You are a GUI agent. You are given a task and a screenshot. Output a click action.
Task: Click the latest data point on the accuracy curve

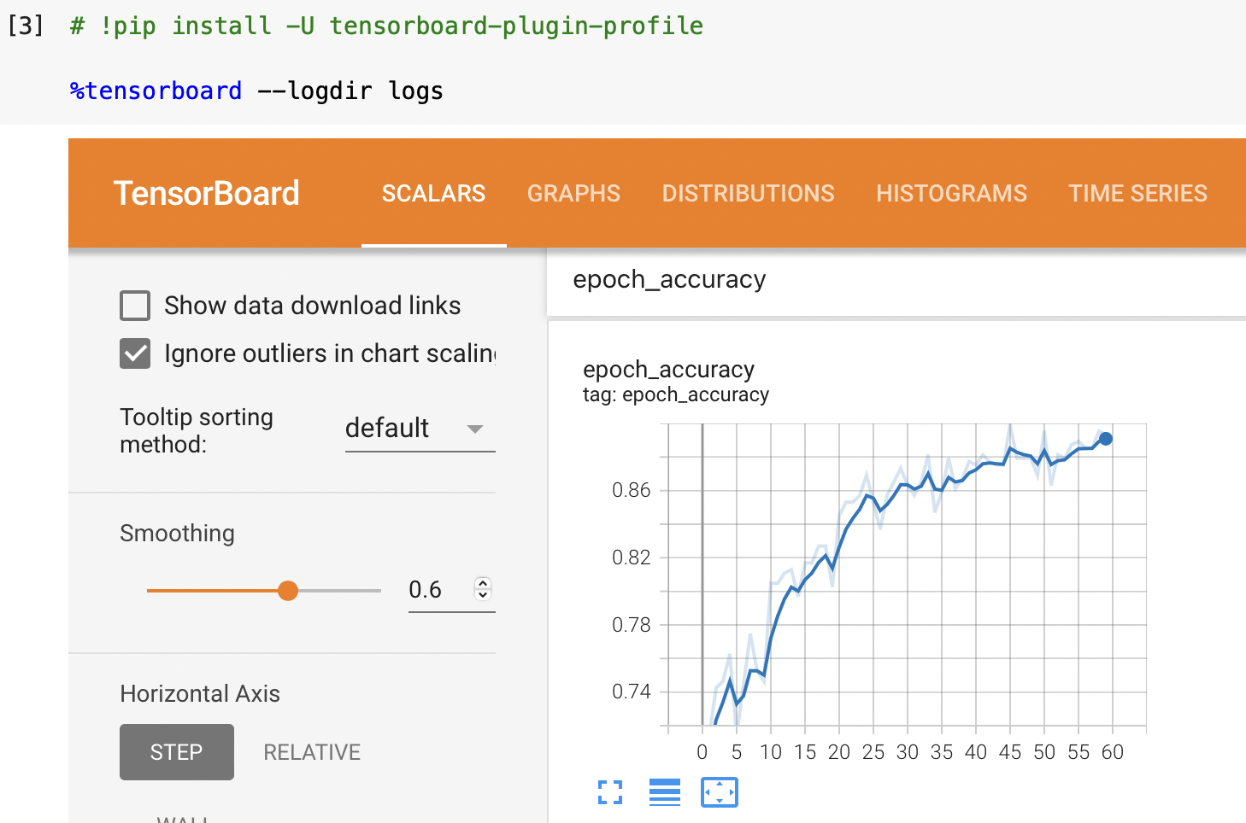(x=1105, y=439)
